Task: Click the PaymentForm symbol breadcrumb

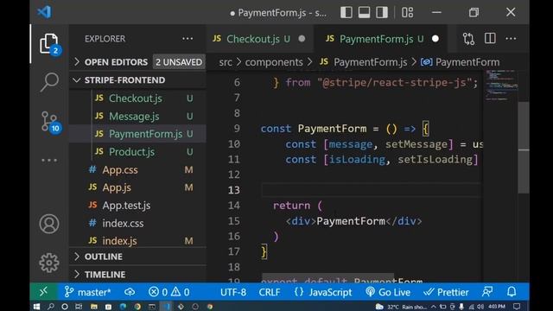Action: click(461, 62)
